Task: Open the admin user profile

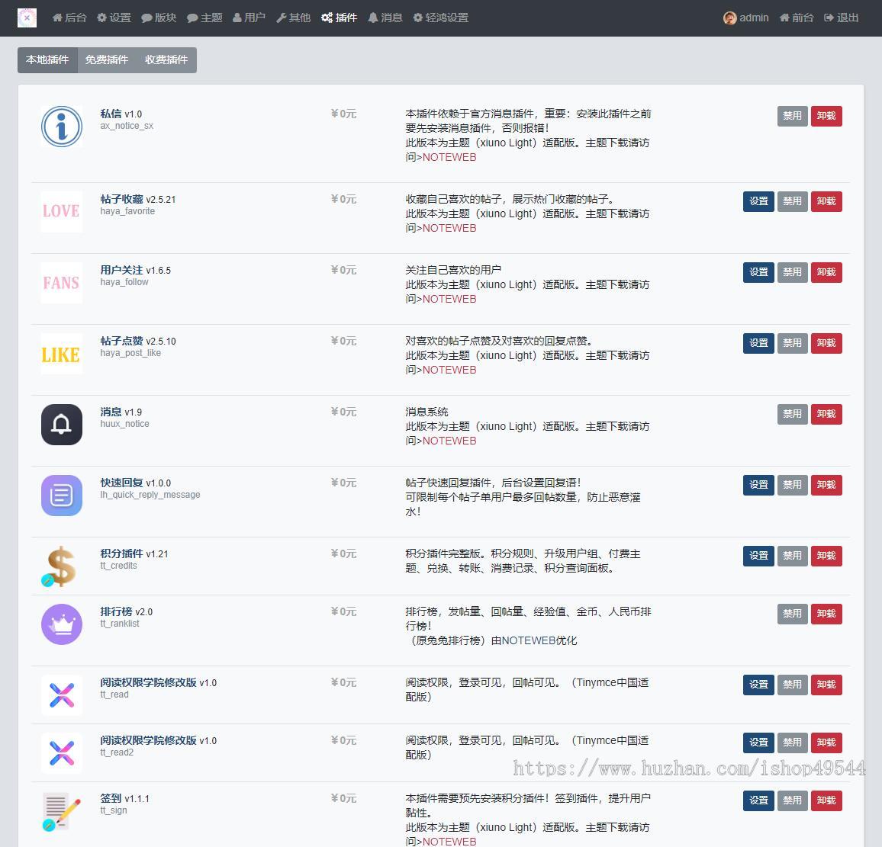Action: [x=746, y=18]
